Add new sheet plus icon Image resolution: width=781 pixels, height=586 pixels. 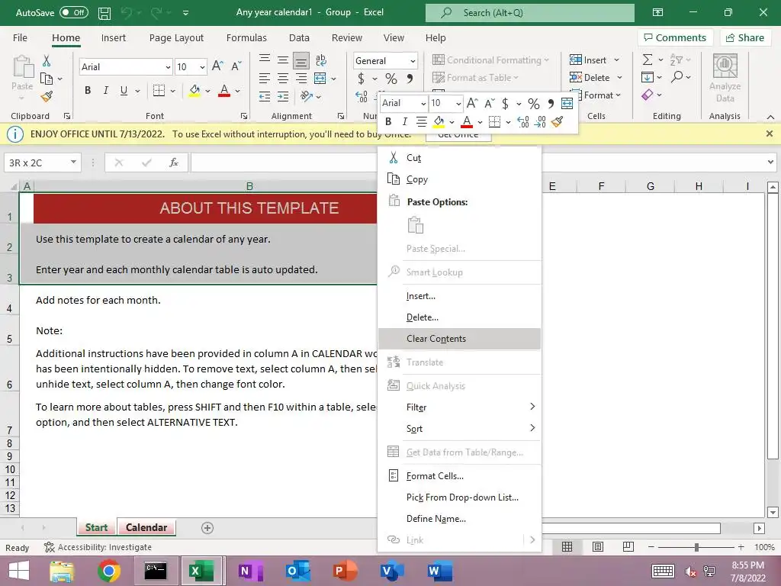click(x=207, y=528)
